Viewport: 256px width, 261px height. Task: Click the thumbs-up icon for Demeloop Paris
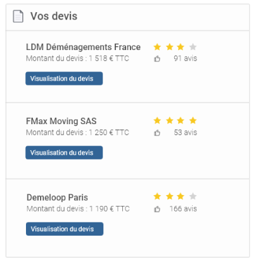click(157, 209)
